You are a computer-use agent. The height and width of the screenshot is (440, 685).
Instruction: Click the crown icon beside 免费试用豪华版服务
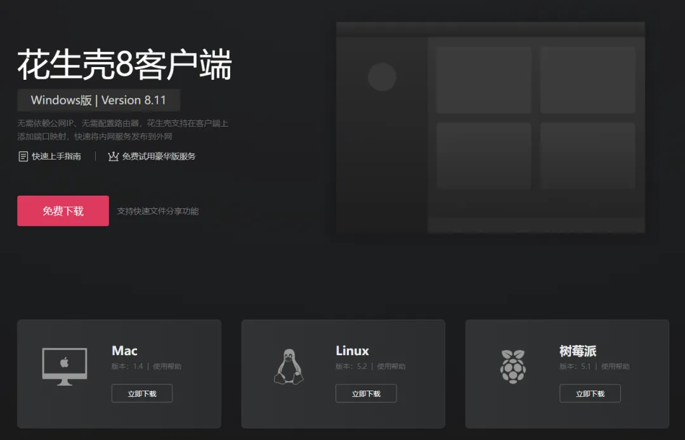pos(113,156)
